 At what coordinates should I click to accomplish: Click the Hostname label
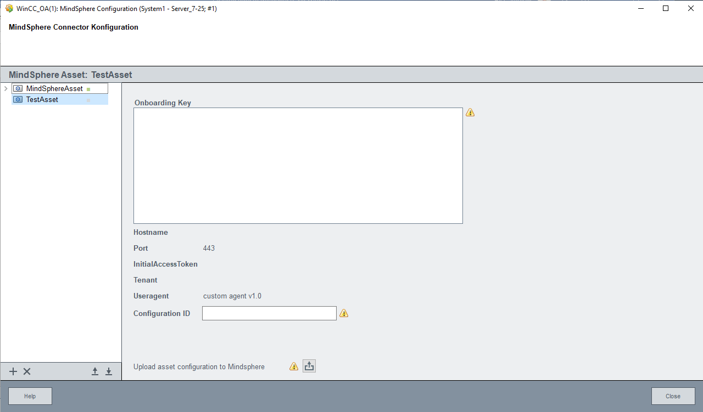pyautogui.click(x=150, y=232)
